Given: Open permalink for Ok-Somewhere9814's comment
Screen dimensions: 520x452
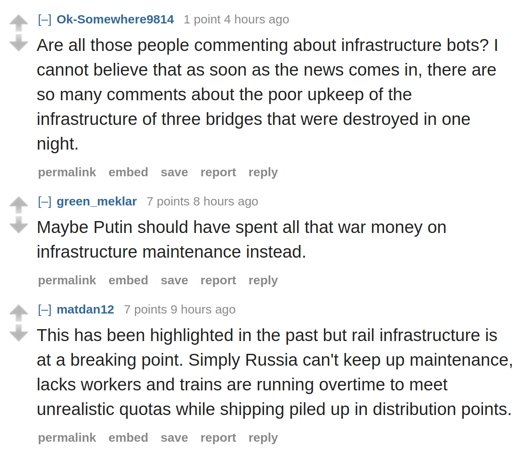Looking at the screenshot, I should tap(67, 172).
